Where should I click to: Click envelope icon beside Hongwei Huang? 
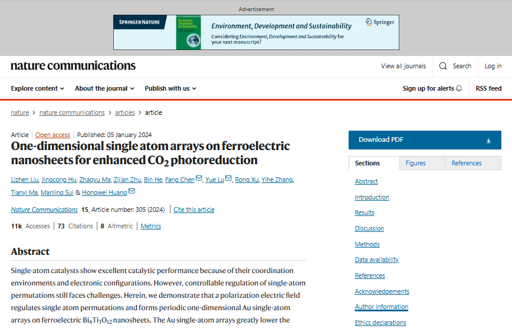(132, 192)
